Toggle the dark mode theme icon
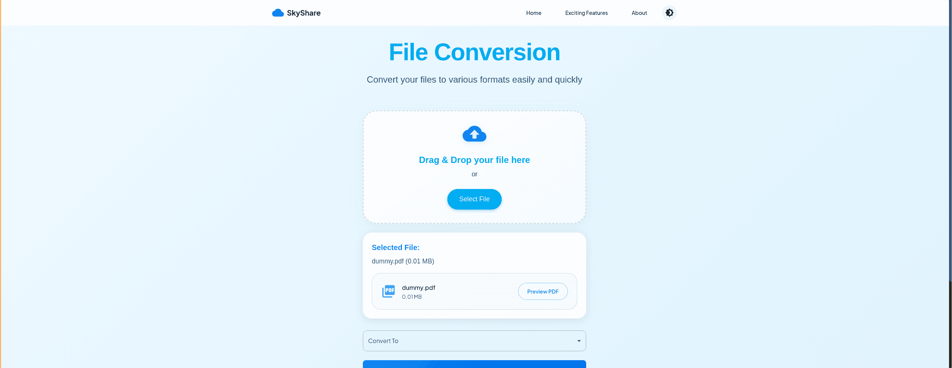The width and height of the screenshot is (952, 368). pyautogui.click(x=669, y=13)
